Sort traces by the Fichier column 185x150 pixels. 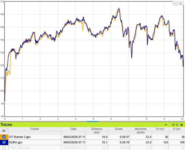point(35,129)
